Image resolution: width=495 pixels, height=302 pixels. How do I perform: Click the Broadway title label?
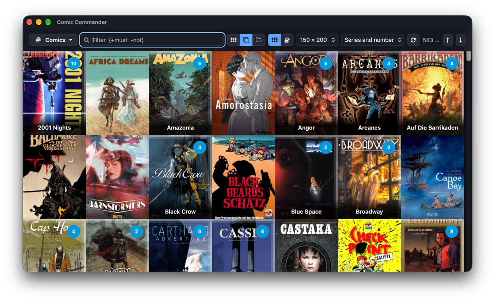tap(369, 211)
